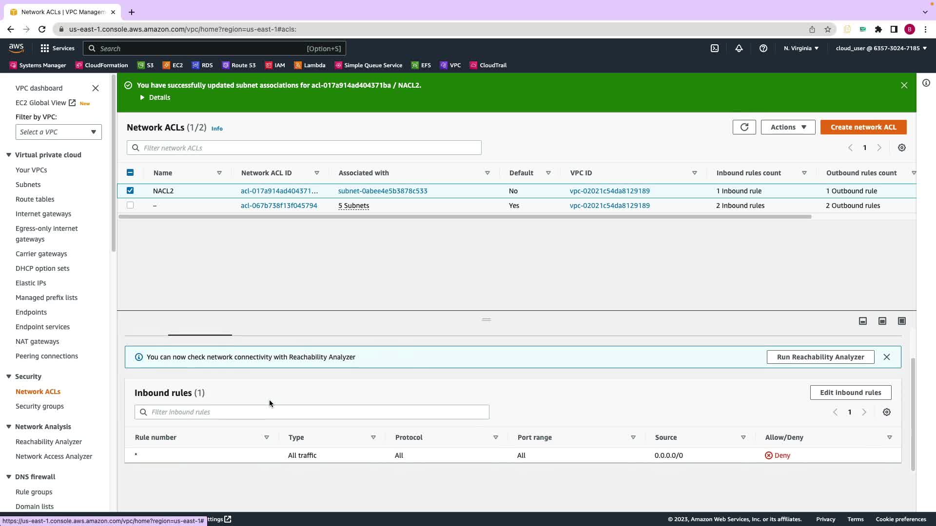Select the default ACL row checkbox
This screenshot has height=526, width=936.
coord(130,205)
